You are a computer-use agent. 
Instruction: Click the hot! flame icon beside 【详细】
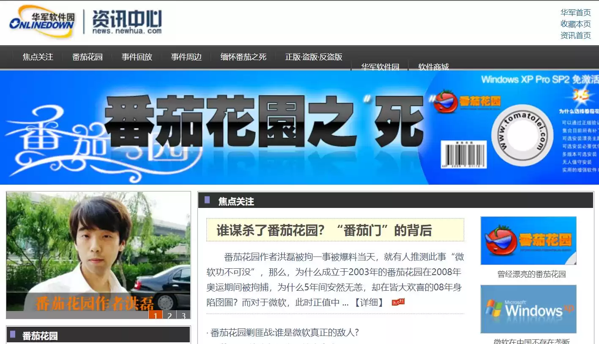(398, 301)
